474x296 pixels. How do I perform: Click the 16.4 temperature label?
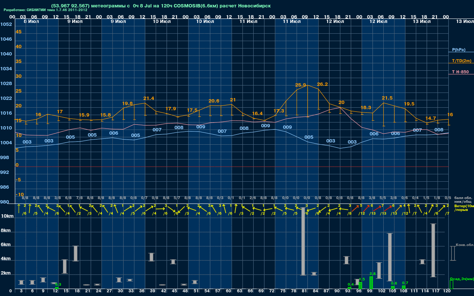(x=257, y=114)
